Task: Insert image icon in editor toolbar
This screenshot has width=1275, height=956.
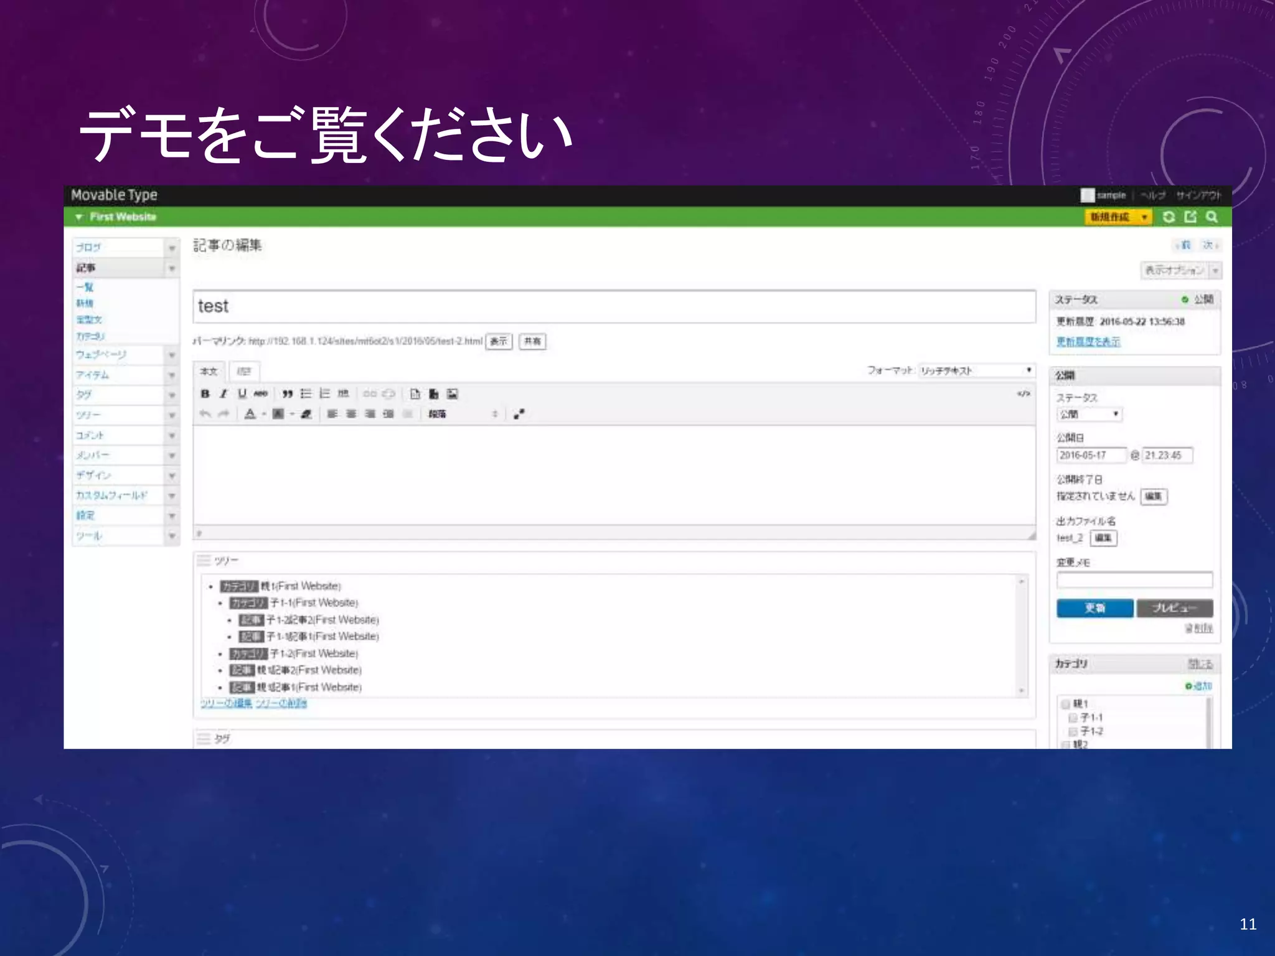Action: (x=453, y=394)
